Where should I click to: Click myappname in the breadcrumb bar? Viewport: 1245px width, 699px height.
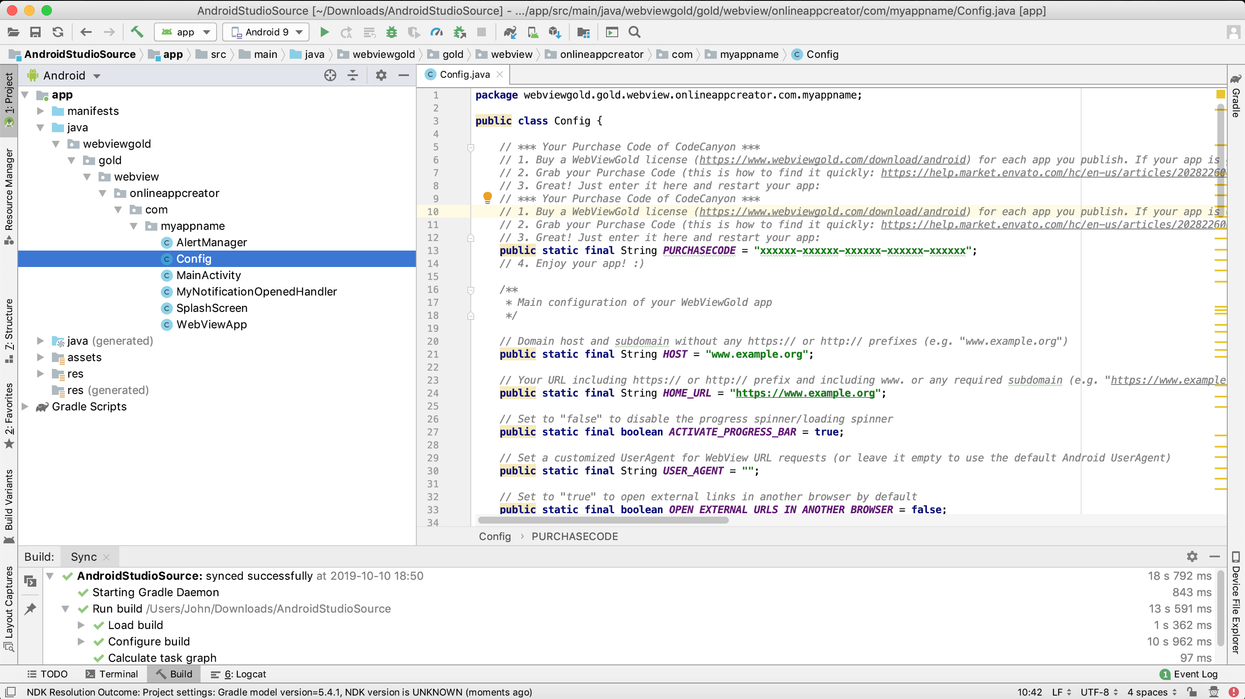[749, 54]
